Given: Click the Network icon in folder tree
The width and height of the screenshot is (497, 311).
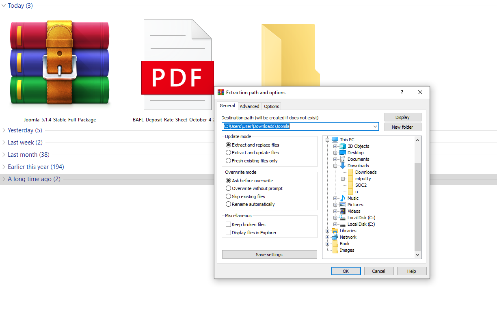Looking at the screenshot, I should [x=335, y=237].
